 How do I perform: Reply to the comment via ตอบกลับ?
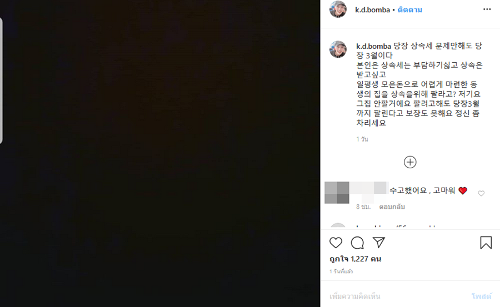click(392, 207)
